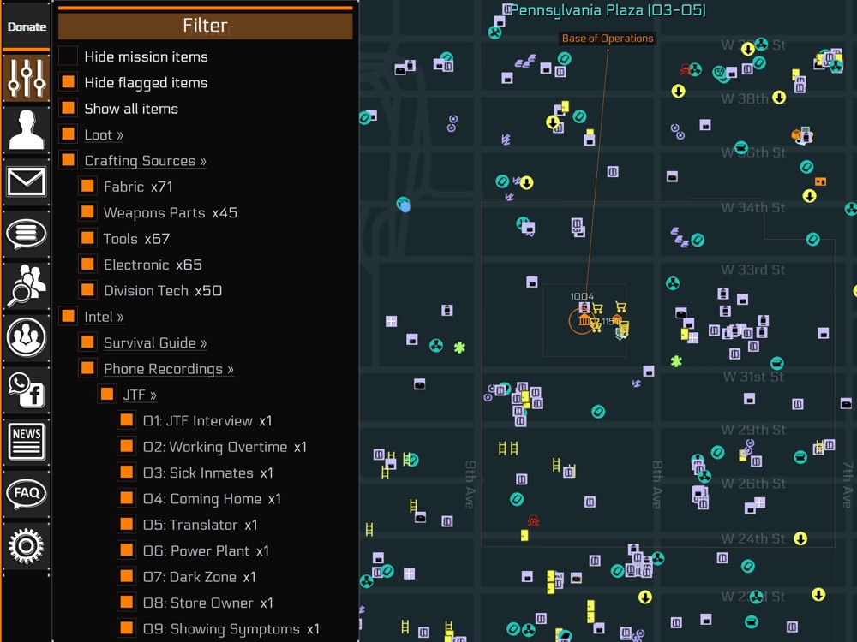The height and width of the screenshot is (642, 857).
Task: Click the Fabric x71 label
Action: 138,187
